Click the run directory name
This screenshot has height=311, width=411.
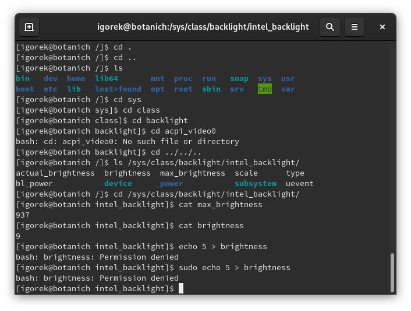209,79
